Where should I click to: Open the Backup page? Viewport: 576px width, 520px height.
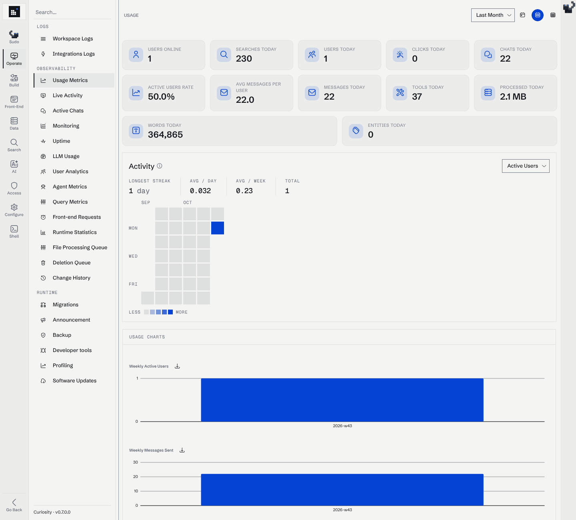(74, 335)
